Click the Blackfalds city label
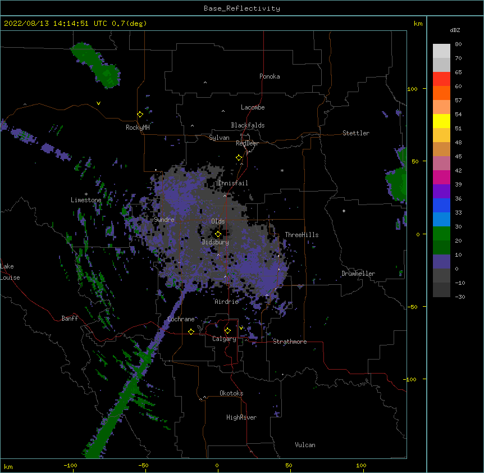 tap(248, 125)
